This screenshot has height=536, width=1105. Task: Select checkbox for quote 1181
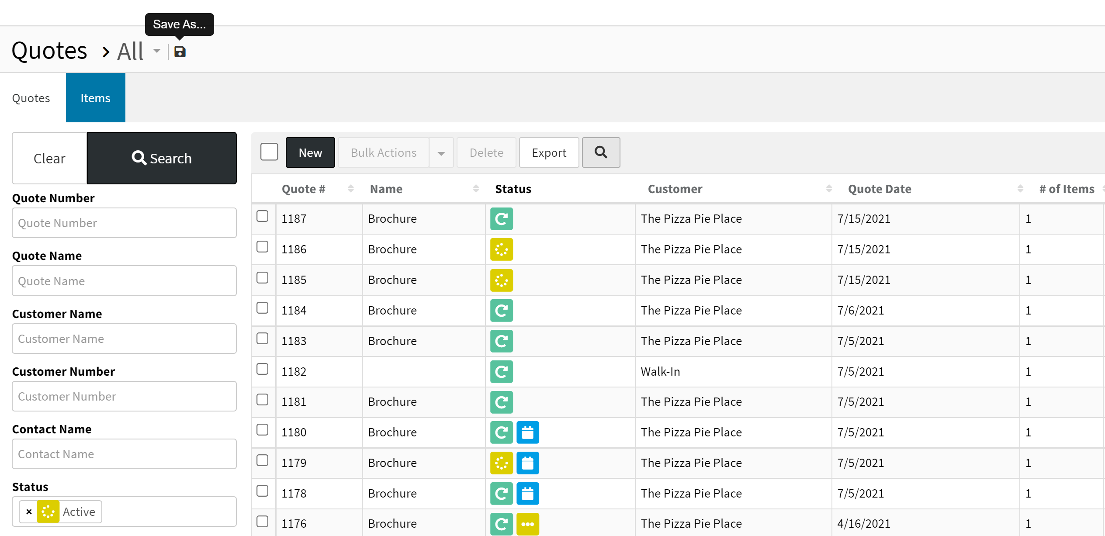point(262,400)
